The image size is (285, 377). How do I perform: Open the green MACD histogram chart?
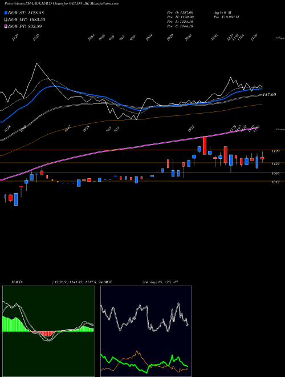(x=48, y=331)
